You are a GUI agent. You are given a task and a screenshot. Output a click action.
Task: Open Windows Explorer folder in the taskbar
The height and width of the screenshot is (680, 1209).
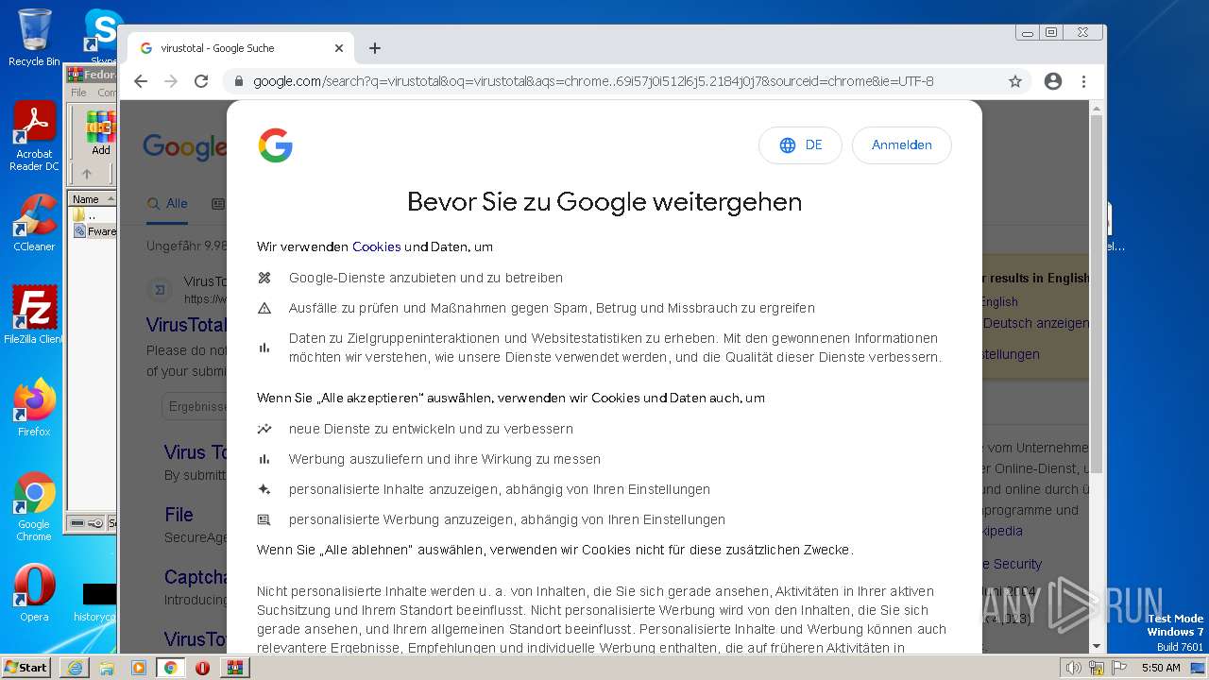coord(107,668)
